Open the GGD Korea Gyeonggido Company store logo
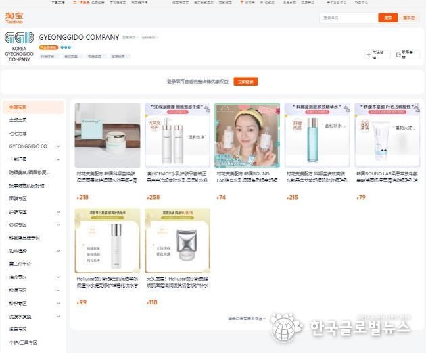The width and height of the screenshot is (426, 353). [20, 47]
